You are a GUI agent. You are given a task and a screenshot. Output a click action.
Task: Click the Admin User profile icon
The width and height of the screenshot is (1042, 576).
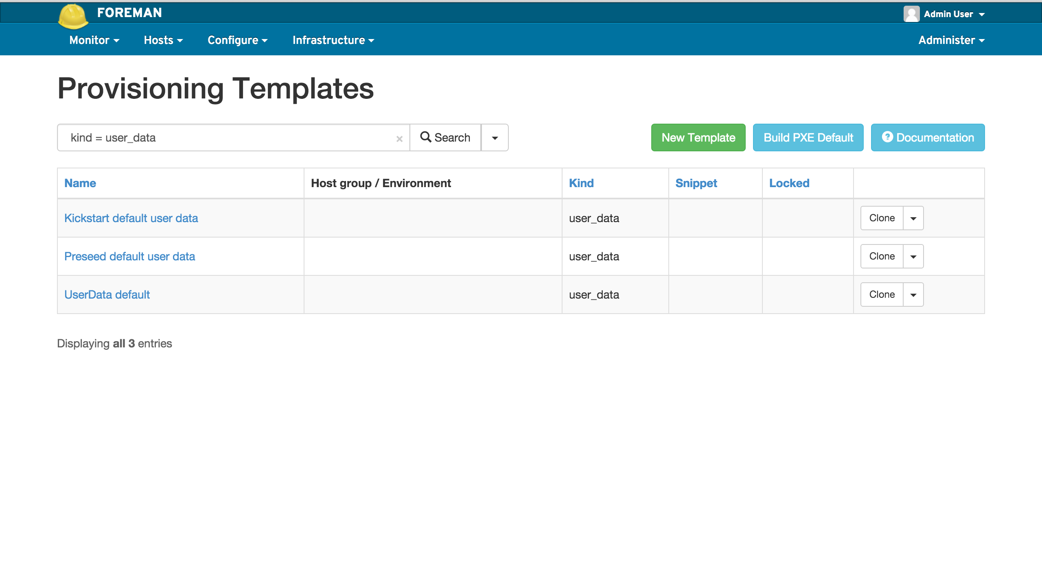[911, 13]
